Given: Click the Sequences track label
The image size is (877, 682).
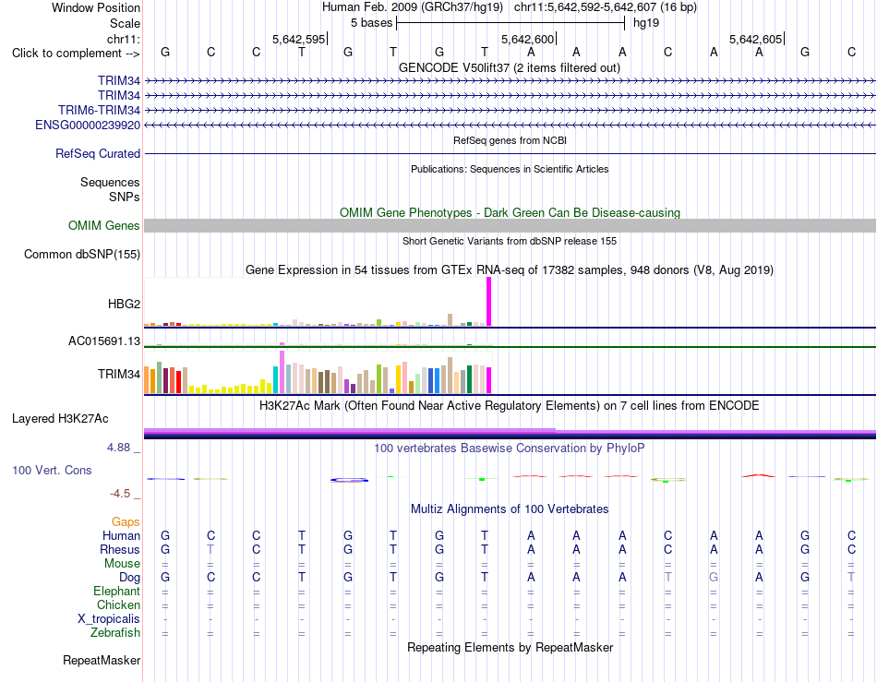Looking at the screenshot, I should [x=110, y=182].
